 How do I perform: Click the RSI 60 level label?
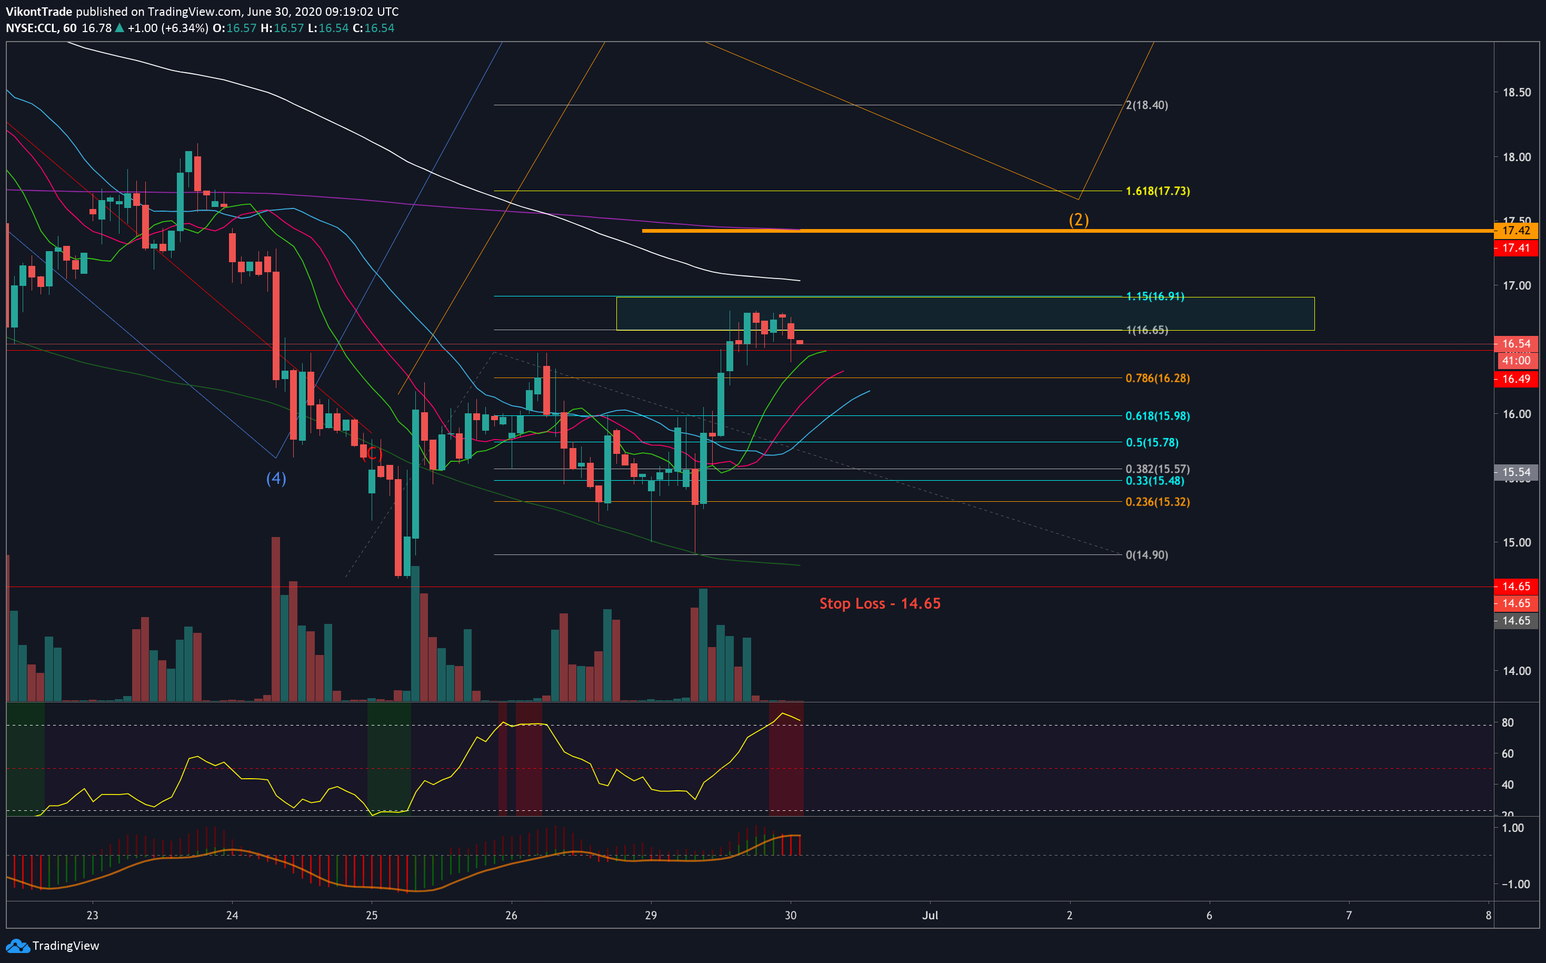[1508, 754]
